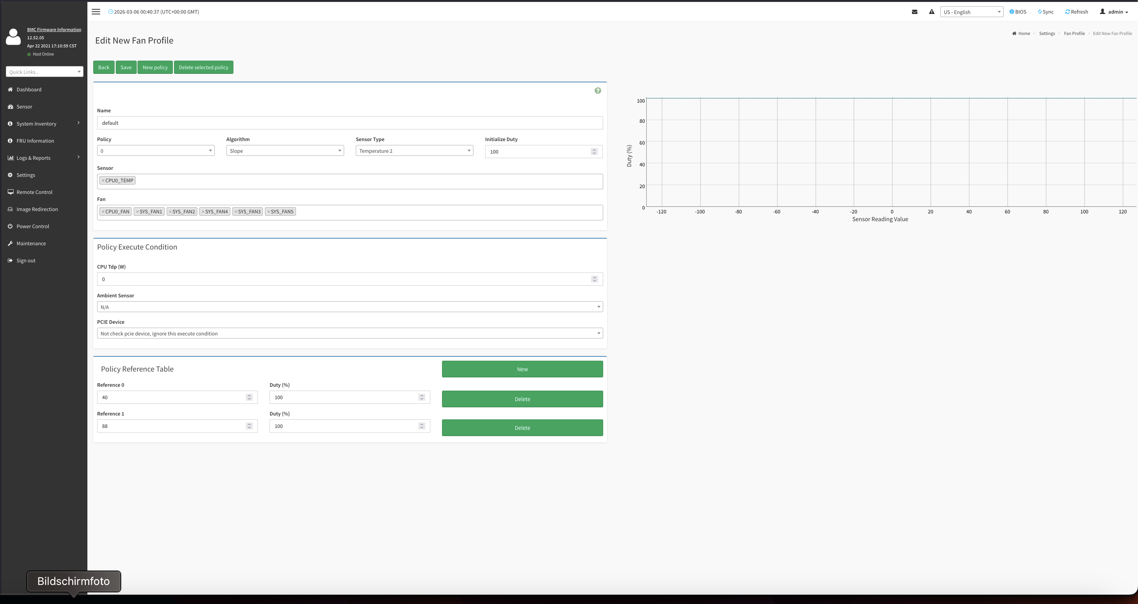Remove the SYS_FAN3 fan tag
This screenshot has height=604, width=1138.
[x=236, y=212]
